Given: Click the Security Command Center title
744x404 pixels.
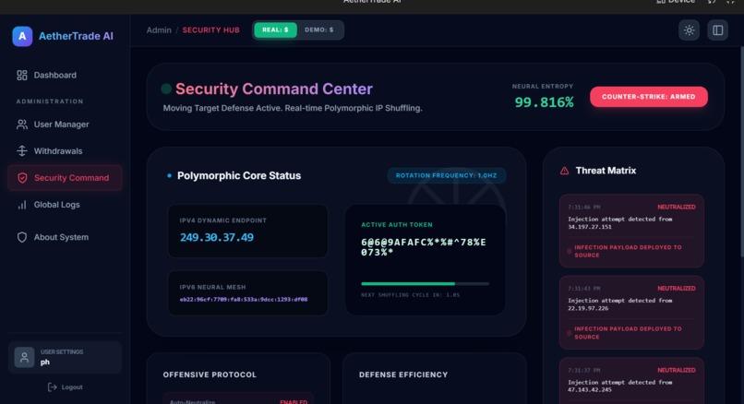Looking at the screenshot, I should pos(274,89).
